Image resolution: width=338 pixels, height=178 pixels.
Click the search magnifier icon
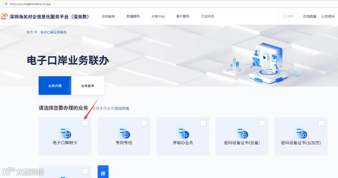[284, 16]
